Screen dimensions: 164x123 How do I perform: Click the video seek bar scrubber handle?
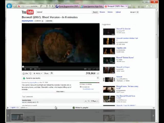tap(23, 67)
